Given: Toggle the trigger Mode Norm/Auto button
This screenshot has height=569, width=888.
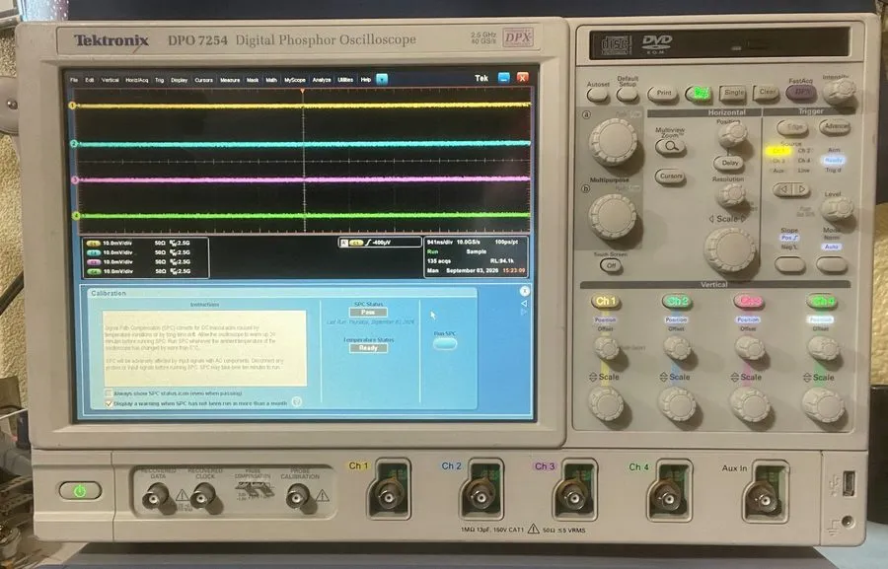Looking at the screenshot, I should point(832,264).
